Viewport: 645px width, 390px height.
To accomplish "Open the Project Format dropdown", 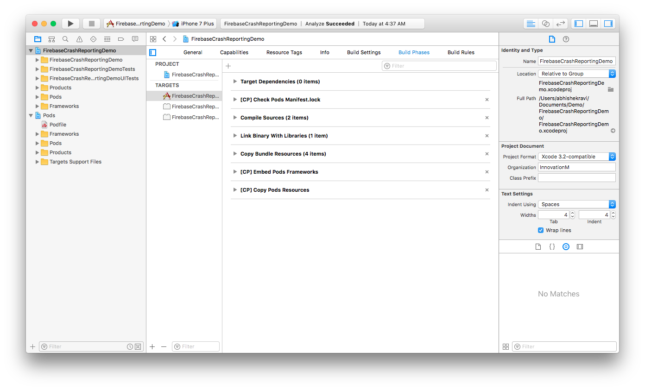I will [x=576, y=157].
